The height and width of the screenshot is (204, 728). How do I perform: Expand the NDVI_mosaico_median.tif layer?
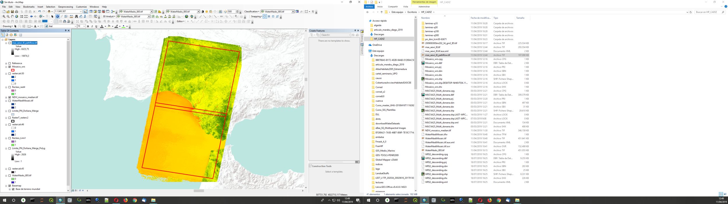pos(6,97)
